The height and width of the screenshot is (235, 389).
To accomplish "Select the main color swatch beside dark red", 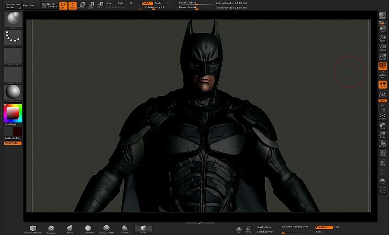I will (9, 131).
